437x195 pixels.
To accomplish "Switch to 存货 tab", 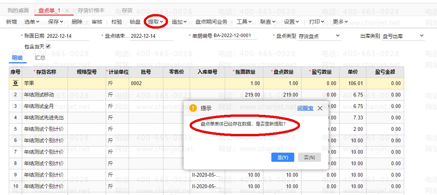I will click(127, 11).
